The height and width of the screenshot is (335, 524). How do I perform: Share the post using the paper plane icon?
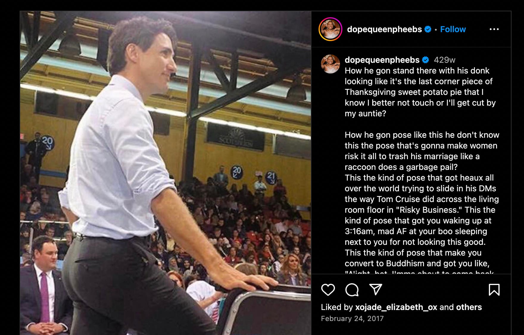point(375,289)
